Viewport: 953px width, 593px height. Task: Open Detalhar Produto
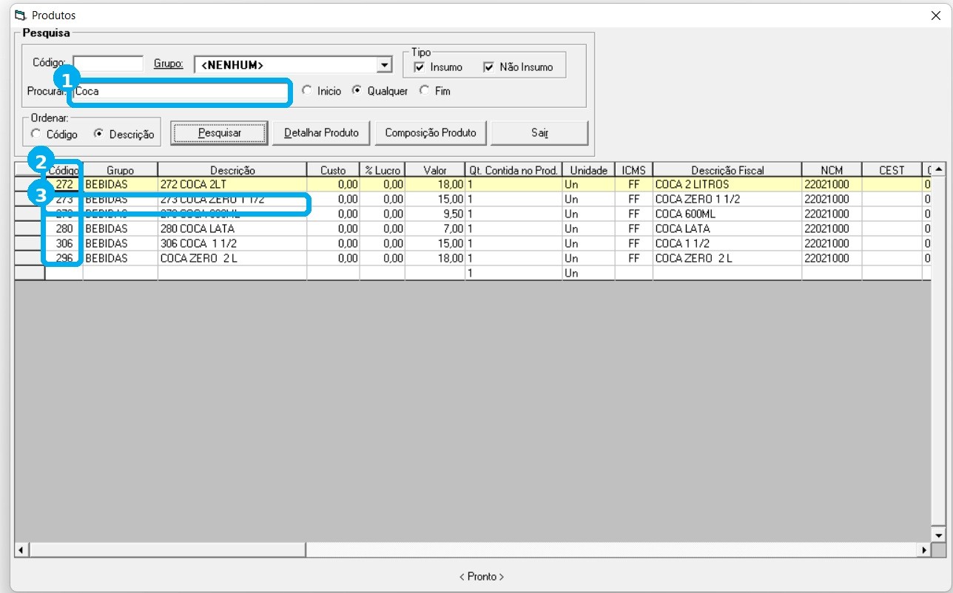pos(321,133)
